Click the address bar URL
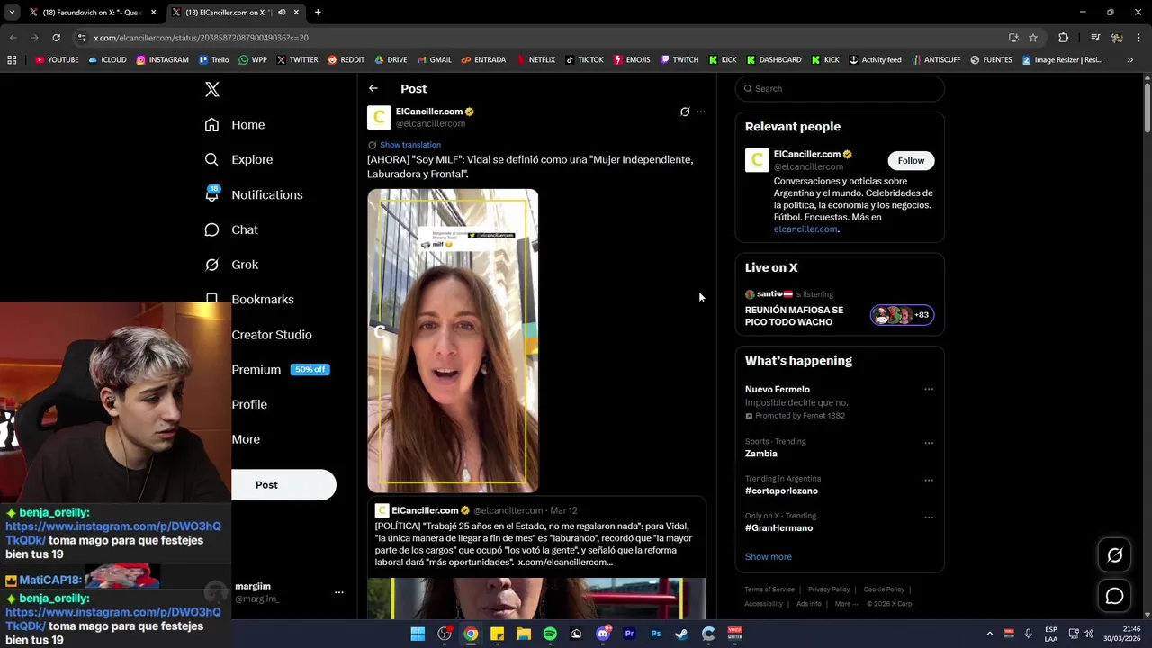Image resolution: width=1152 pixels, height=648 pixels. (201, 38)
